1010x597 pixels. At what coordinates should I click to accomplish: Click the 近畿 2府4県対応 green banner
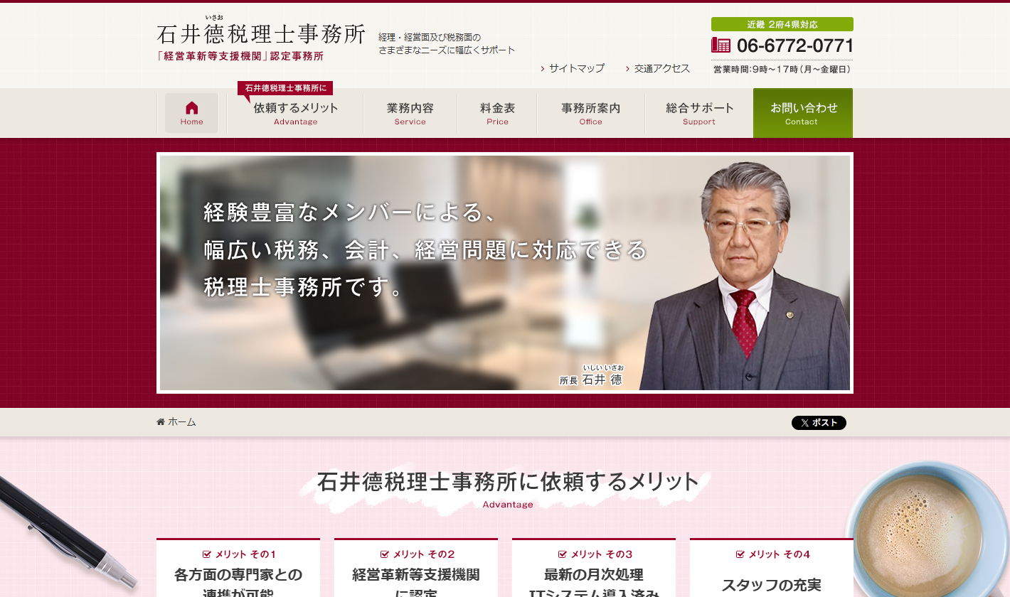pyautogui.click(x=781, y=23)
